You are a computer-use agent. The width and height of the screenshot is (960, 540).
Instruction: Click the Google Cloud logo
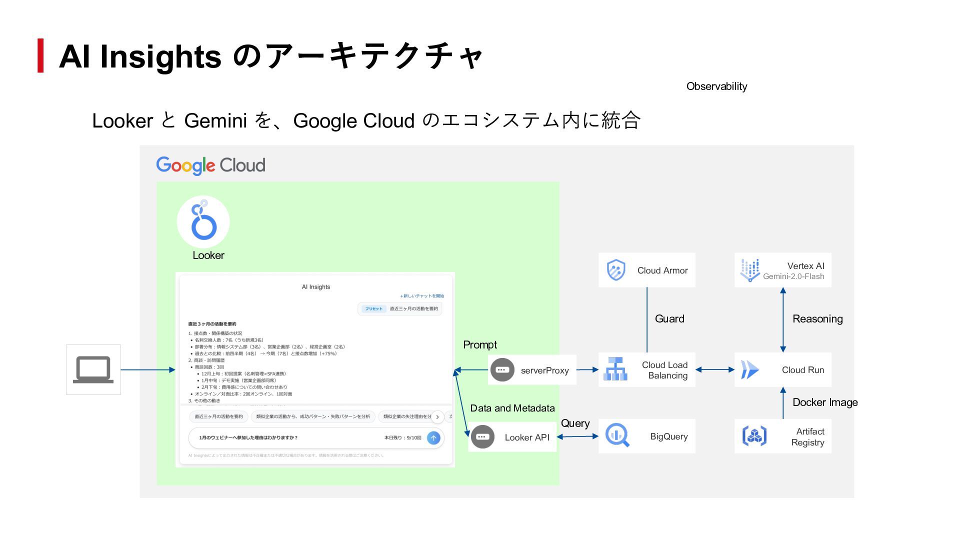point(210,165)
